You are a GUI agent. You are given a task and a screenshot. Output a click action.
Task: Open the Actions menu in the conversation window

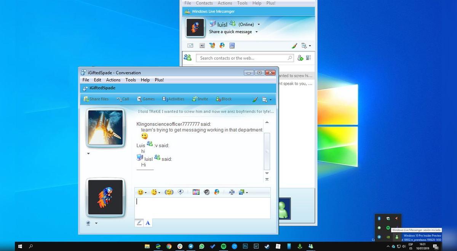click(x=113, y=80)
